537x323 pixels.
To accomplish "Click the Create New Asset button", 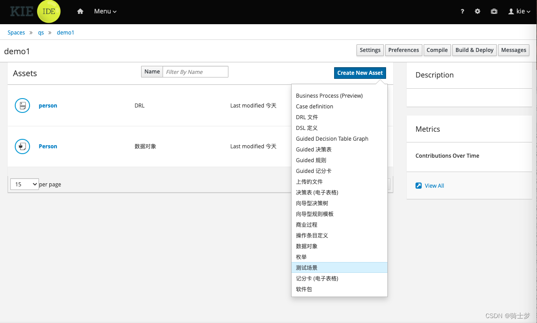I will click(x=360, y=73).
